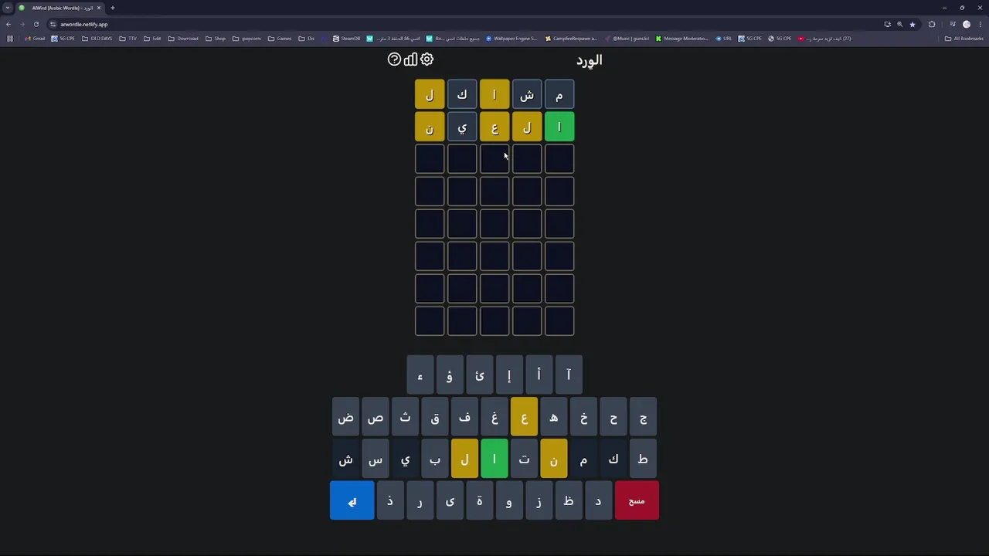Tap the ء hamza key on keyboard
The width and height of the screenshot is (989, 556).
pos(420,375)
